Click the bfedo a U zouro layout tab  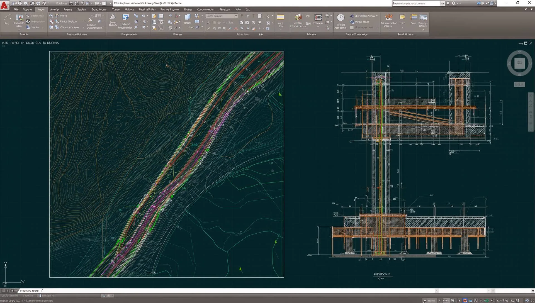(x=30, y=290)
